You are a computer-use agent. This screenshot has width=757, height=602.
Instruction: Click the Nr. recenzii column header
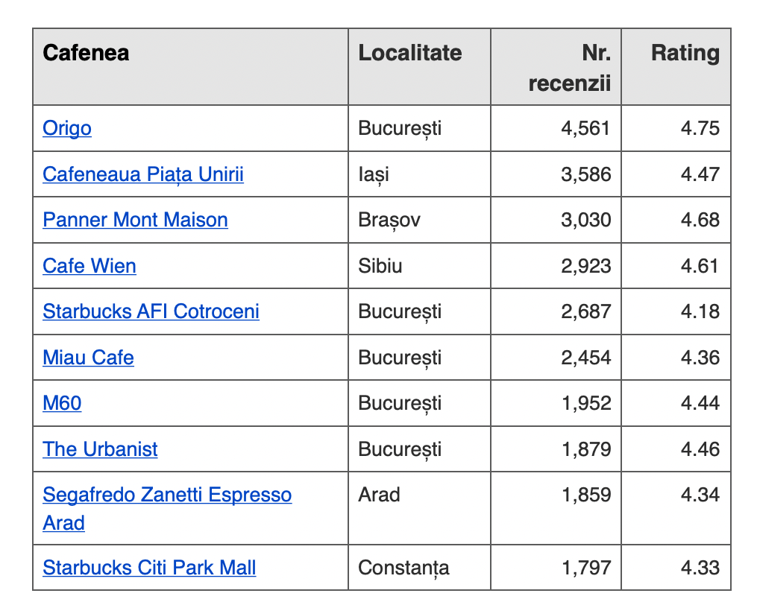[570, 67]
